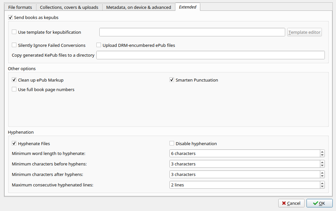
Task: Open Collections, covers & uploads tab
Action: click(x=69, y=7)
